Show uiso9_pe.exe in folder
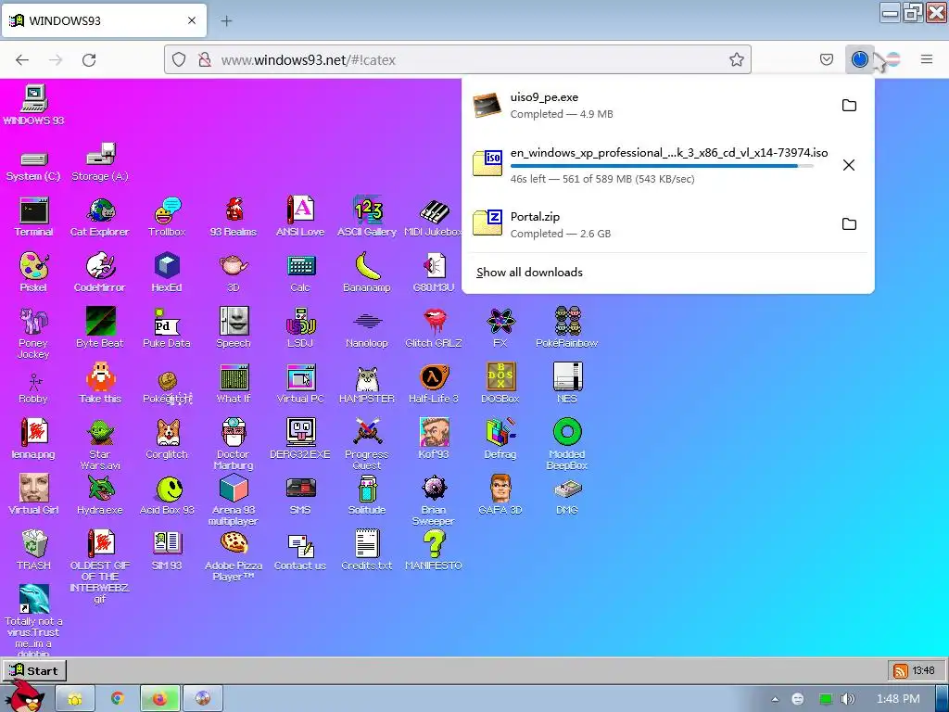The height and width of the screenshot is (712, 949). coord(849,106)
